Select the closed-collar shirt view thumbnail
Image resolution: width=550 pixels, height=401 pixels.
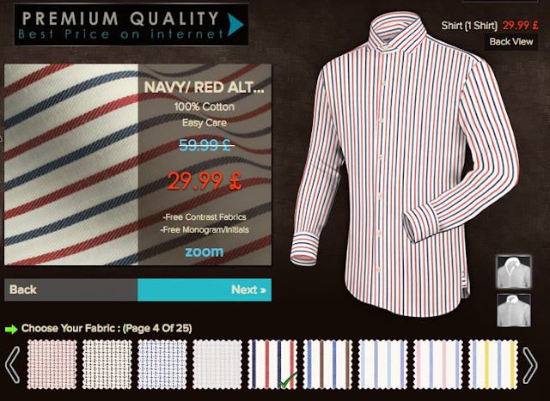point(514,310)
